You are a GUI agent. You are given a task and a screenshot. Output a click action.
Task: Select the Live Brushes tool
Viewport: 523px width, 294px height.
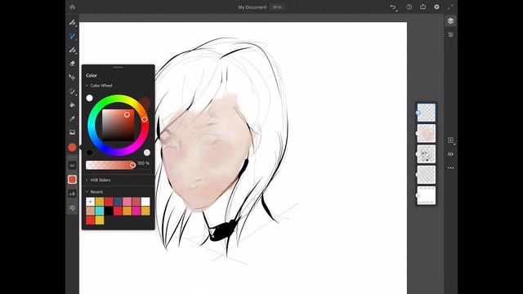point(73,36)
